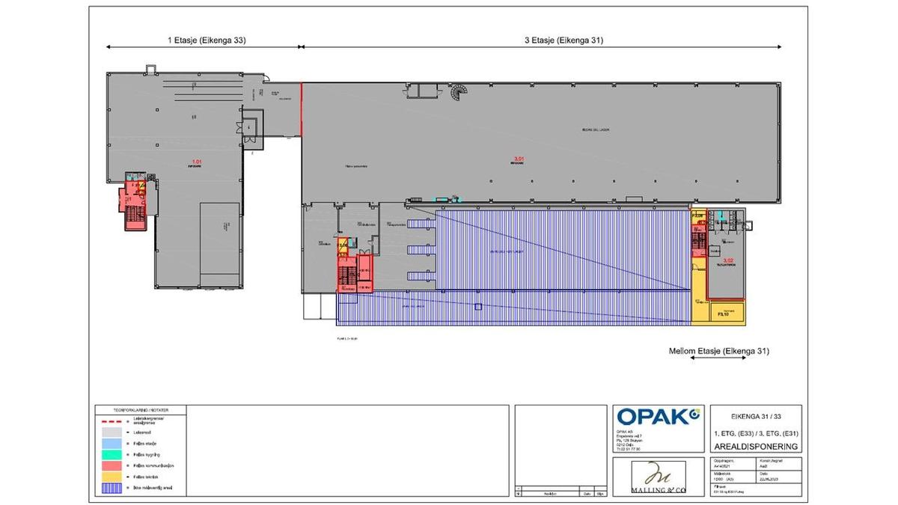Select the yellow FIL10 technical room
This screenshot has width=898, height=505.
tap(727, 313)
